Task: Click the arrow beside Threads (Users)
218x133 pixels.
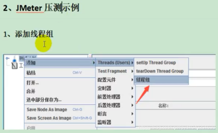Action: coord(132,63)
